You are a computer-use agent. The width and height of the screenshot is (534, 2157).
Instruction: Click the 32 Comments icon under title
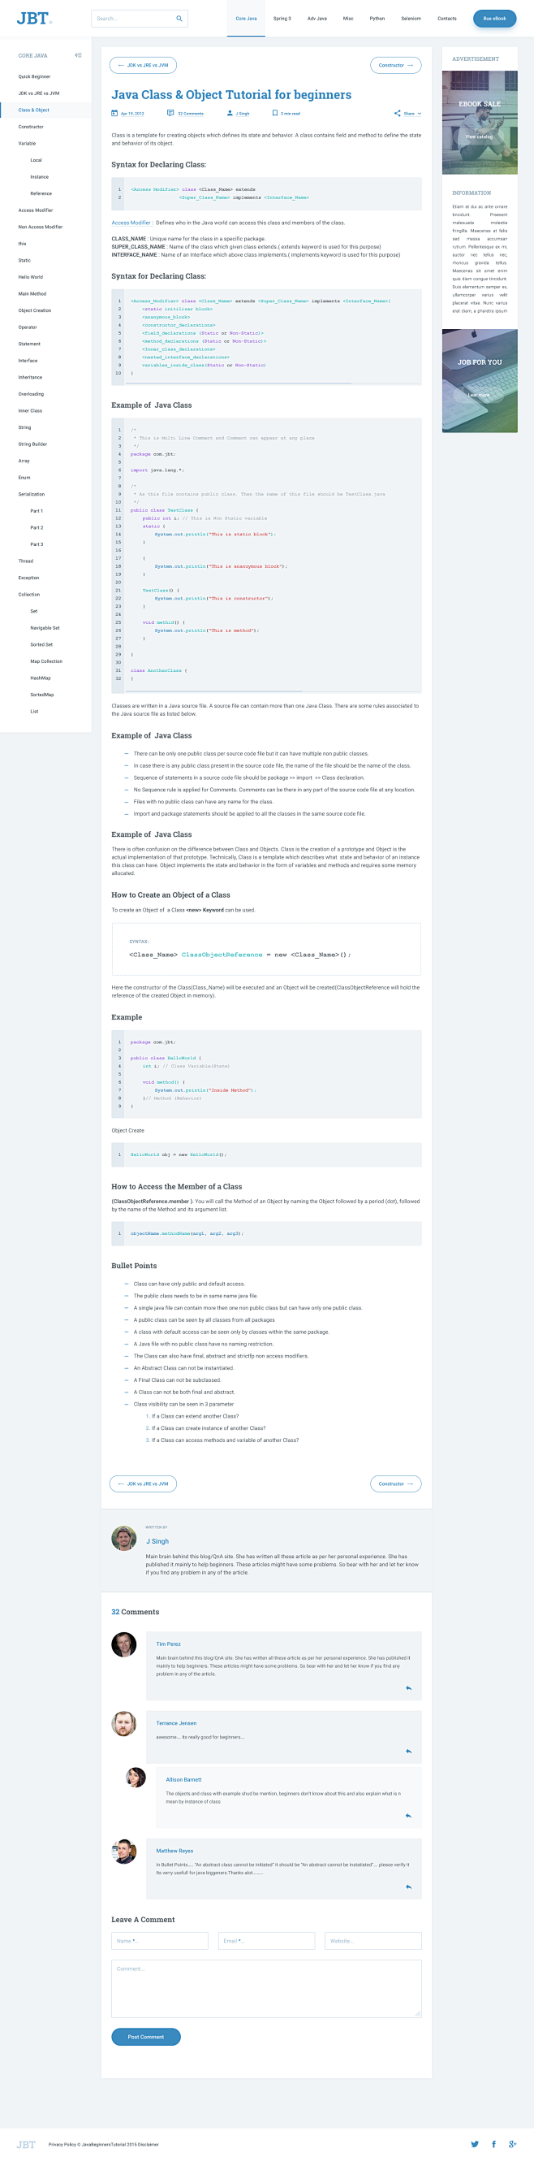170,113
